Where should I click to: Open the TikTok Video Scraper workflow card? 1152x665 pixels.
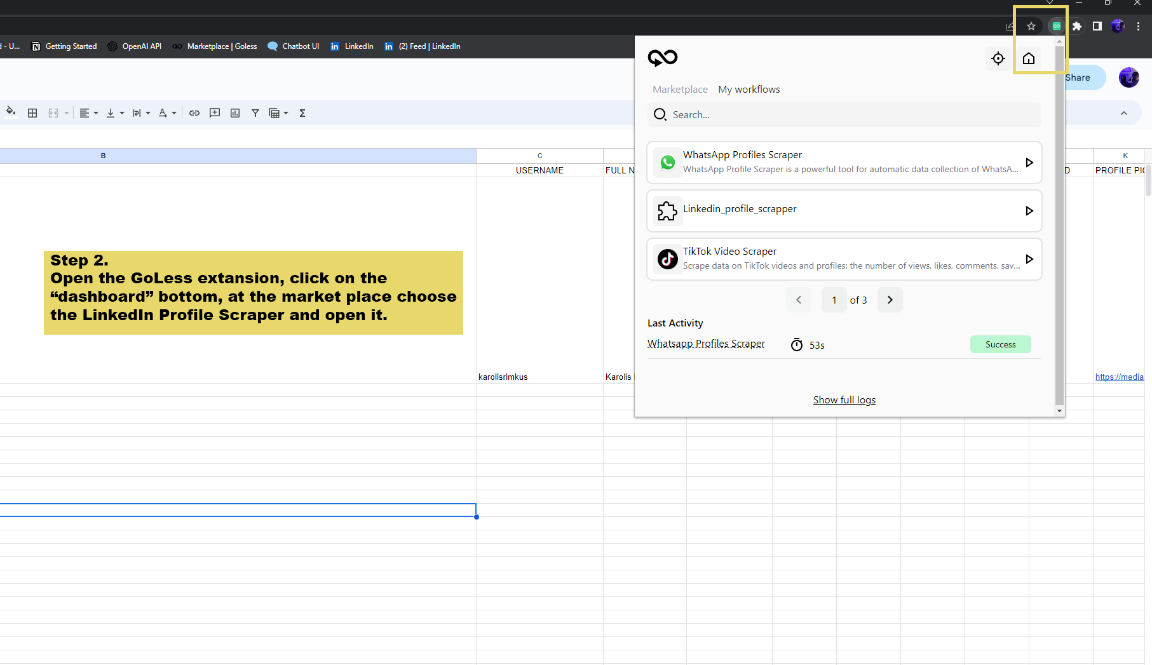click(x=844, y=259)
